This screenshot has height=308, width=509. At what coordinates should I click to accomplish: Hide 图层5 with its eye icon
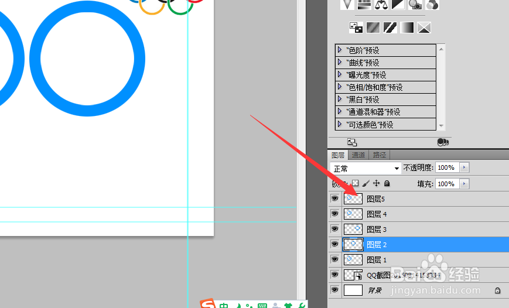[334, 199]
